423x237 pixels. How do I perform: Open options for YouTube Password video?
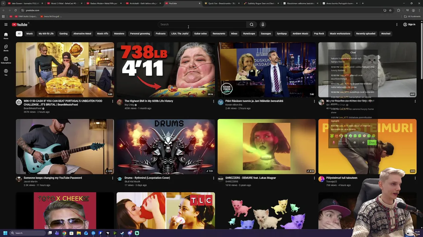pyautogui.click(x=112, y=178)
